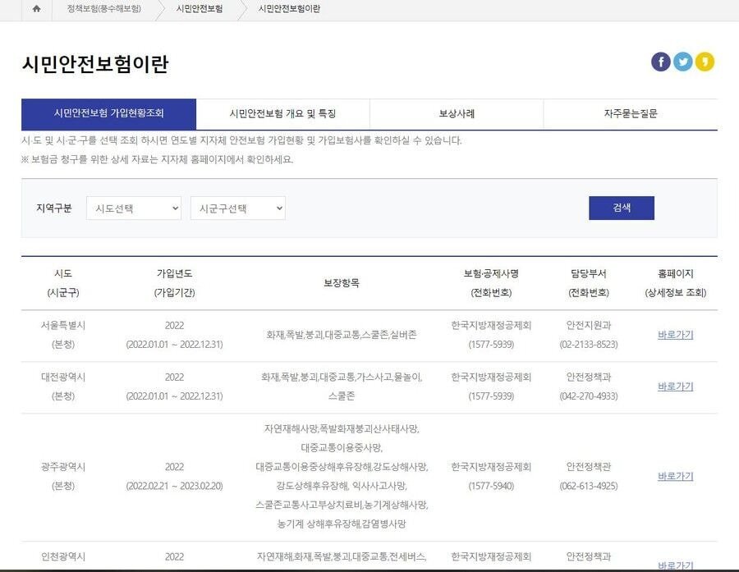
Task: Go to home via breadcrumb house icon
Action: click(36, 8)
